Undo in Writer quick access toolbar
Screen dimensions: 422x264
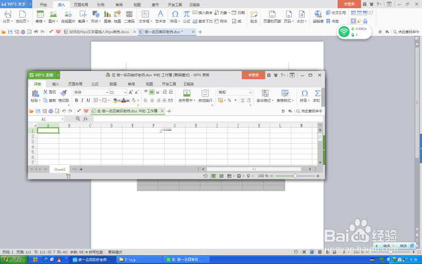(x=36, y=32)
